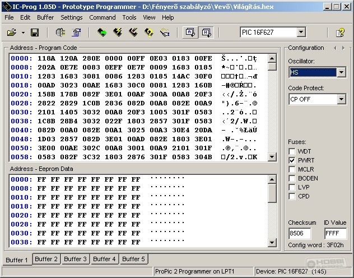Enable the CPD fuse checkbox
Viewport: 354px width, 278px height.
(x=292, y=197)
